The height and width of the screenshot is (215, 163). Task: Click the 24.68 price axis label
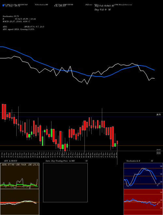pyautogui.click(x=158, y=150)
